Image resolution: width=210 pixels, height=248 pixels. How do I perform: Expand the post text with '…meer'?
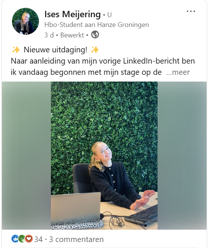pos(178,72)
